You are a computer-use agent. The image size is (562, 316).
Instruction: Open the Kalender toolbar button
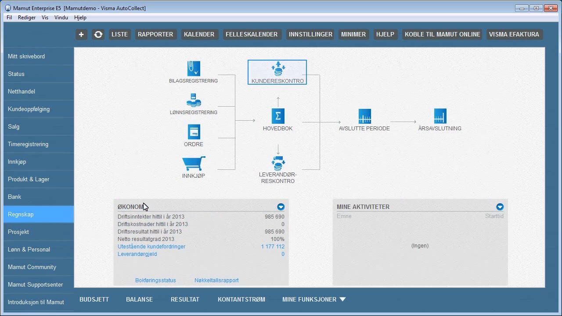click(x=199, y=34)
